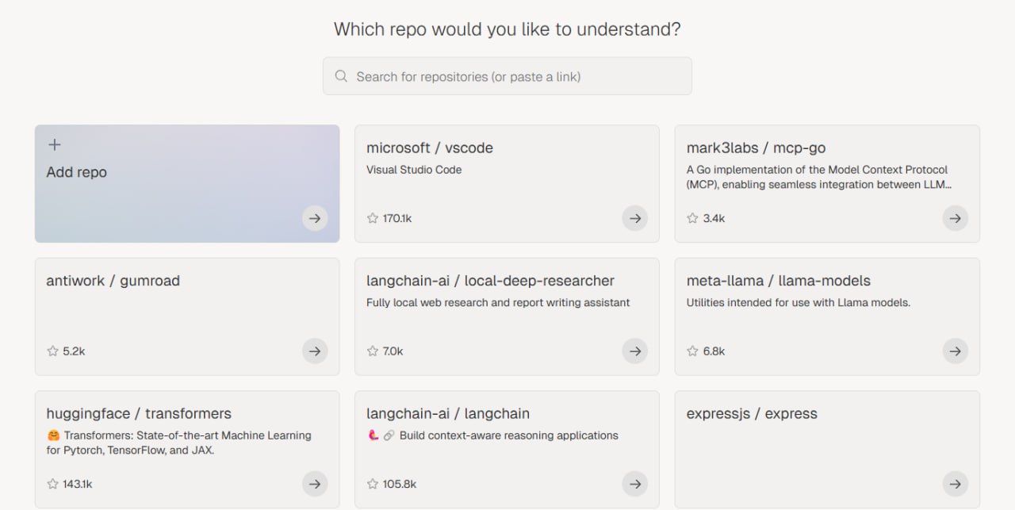The height and width of the screenshot is (510, 1015).
Task: Click the Add repo label
Action: [76, 172]
